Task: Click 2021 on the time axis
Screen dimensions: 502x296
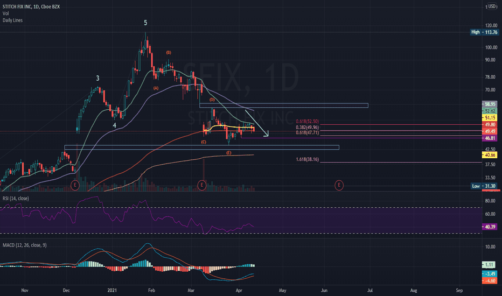Action: [112, 291]
